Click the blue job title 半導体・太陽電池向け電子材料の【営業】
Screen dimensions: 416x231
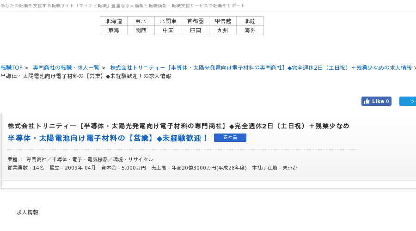pyautogui.click(x=108, y=138)
